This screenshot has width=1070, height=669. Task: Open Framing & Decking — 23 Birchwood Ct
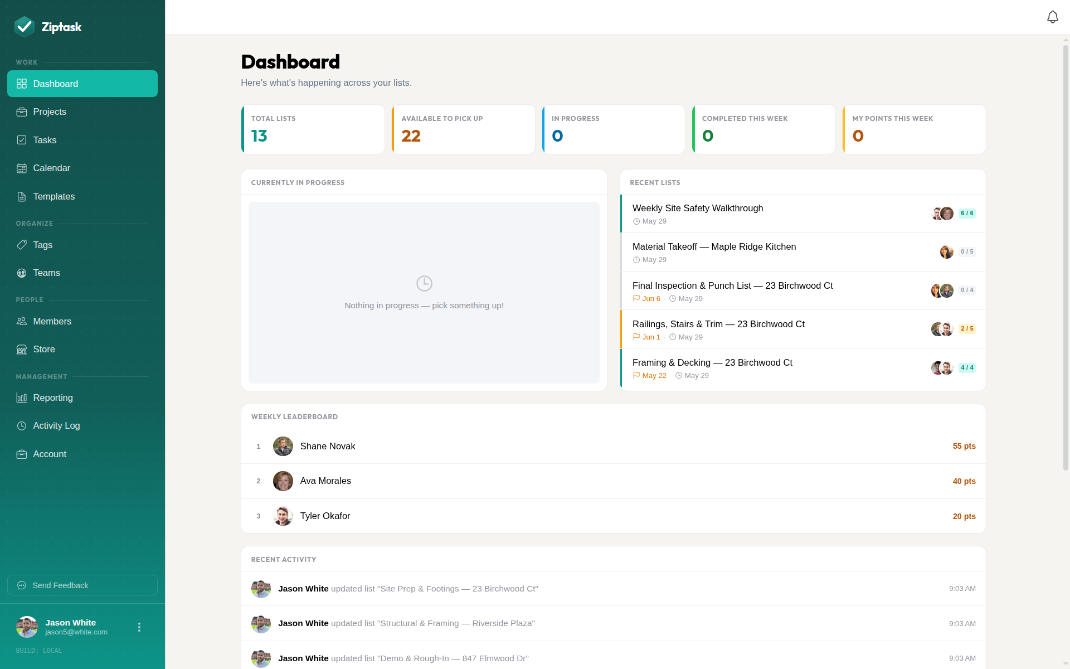click(x=803, y=369)
